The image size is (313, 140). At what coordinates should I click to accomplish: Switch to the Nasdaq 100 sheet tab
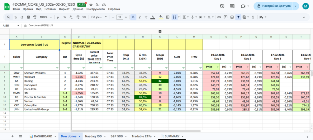pyautogui.click(x=95, y=136)
